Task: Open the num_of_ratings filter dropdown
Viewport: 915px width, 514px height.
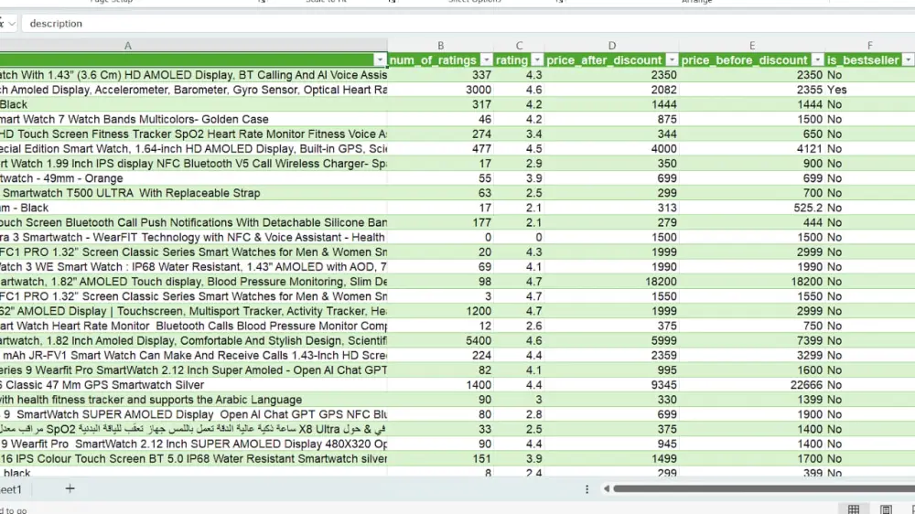Action: (x=486, y=60)
